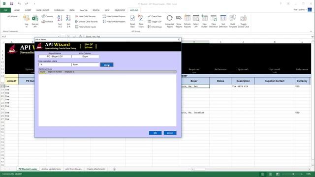Open the API Wizard dropdown menu
This screenshot has height=177, width=315.
(x=13, y=16)
